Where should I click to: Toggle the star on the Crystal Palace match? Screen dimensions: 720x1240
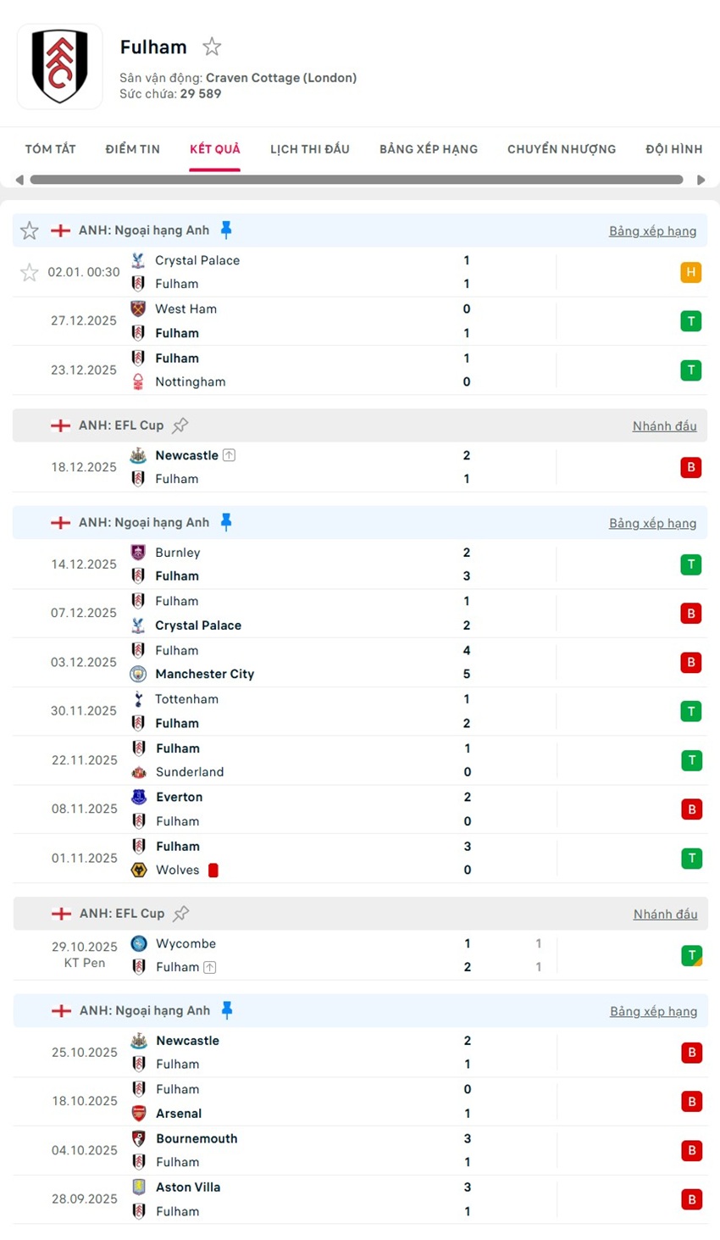[29, 272]
